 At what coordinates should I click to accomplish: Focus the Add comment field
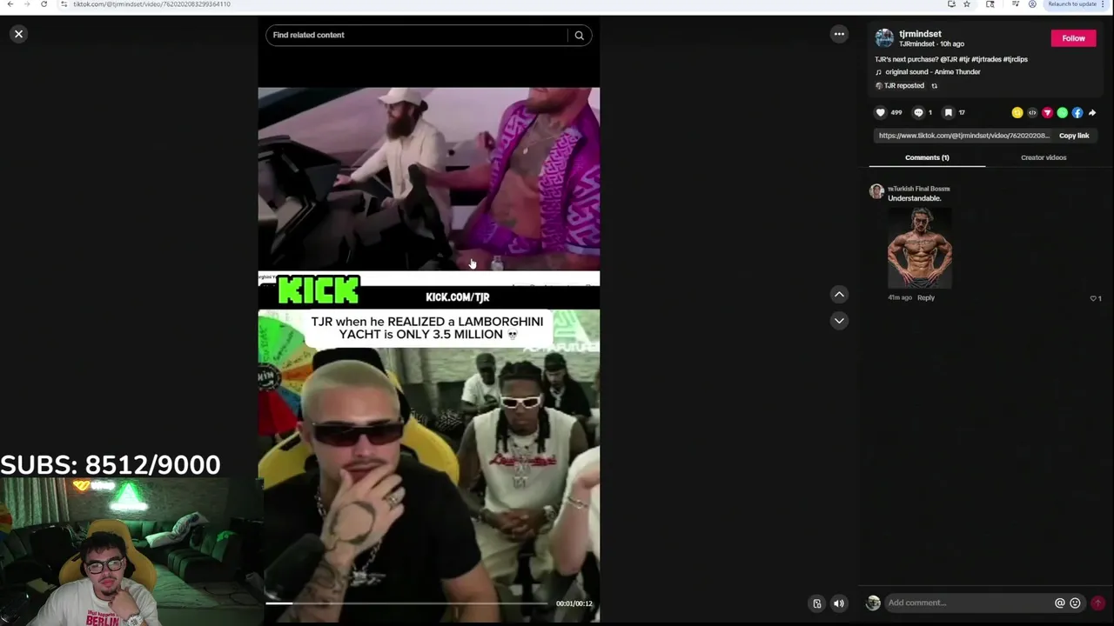click(x=968, y=603)
